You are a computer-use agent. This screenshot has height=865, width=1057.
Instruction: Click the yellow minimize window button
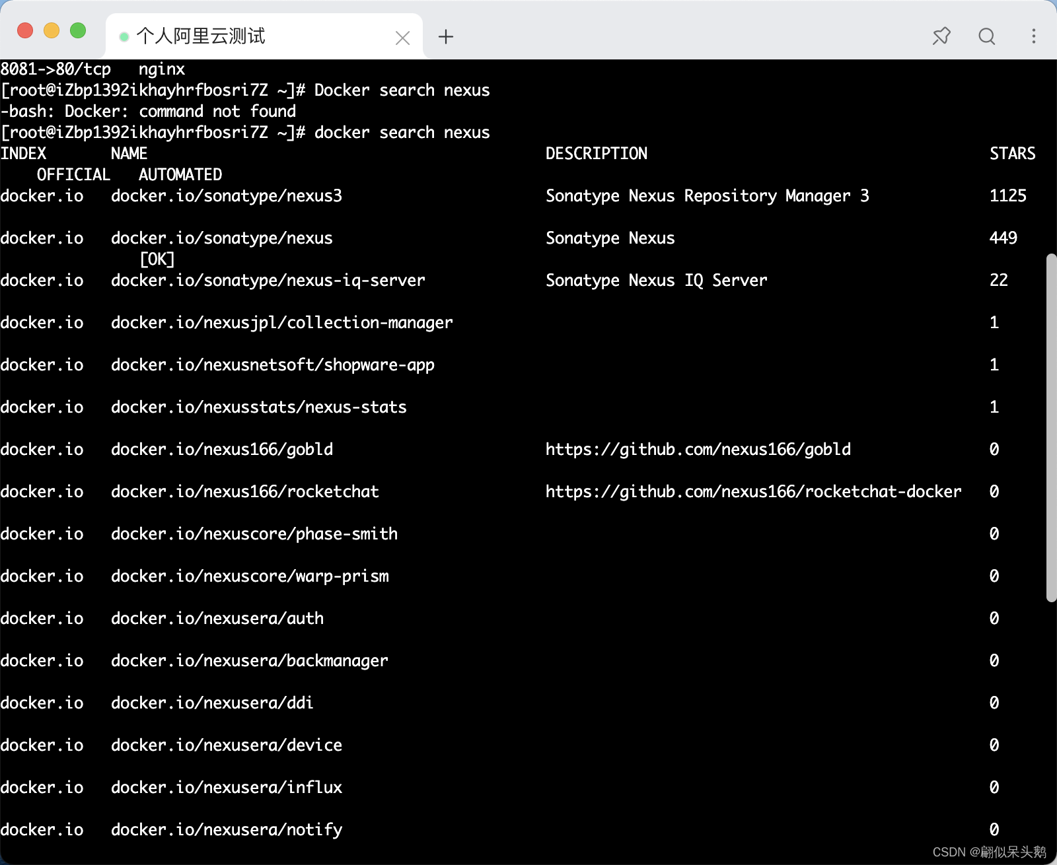pyautogui.click(x=52, y=30)
